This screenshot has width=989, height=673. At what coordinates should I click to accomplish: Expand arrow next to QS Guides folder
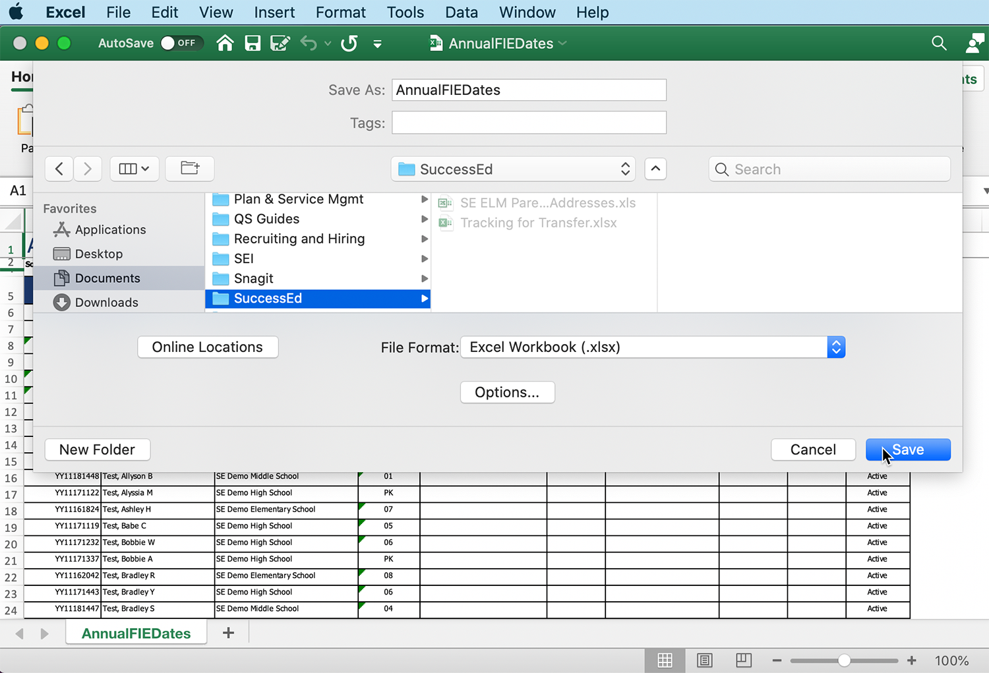[x=425, y=219]
